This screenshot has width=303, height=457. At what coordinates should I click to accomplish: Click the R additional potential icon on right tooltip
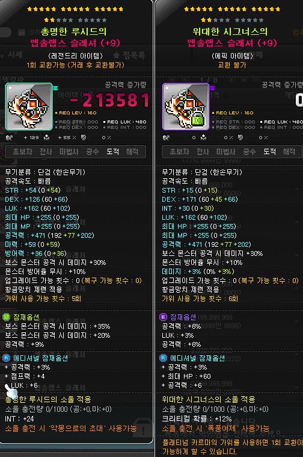164,358
